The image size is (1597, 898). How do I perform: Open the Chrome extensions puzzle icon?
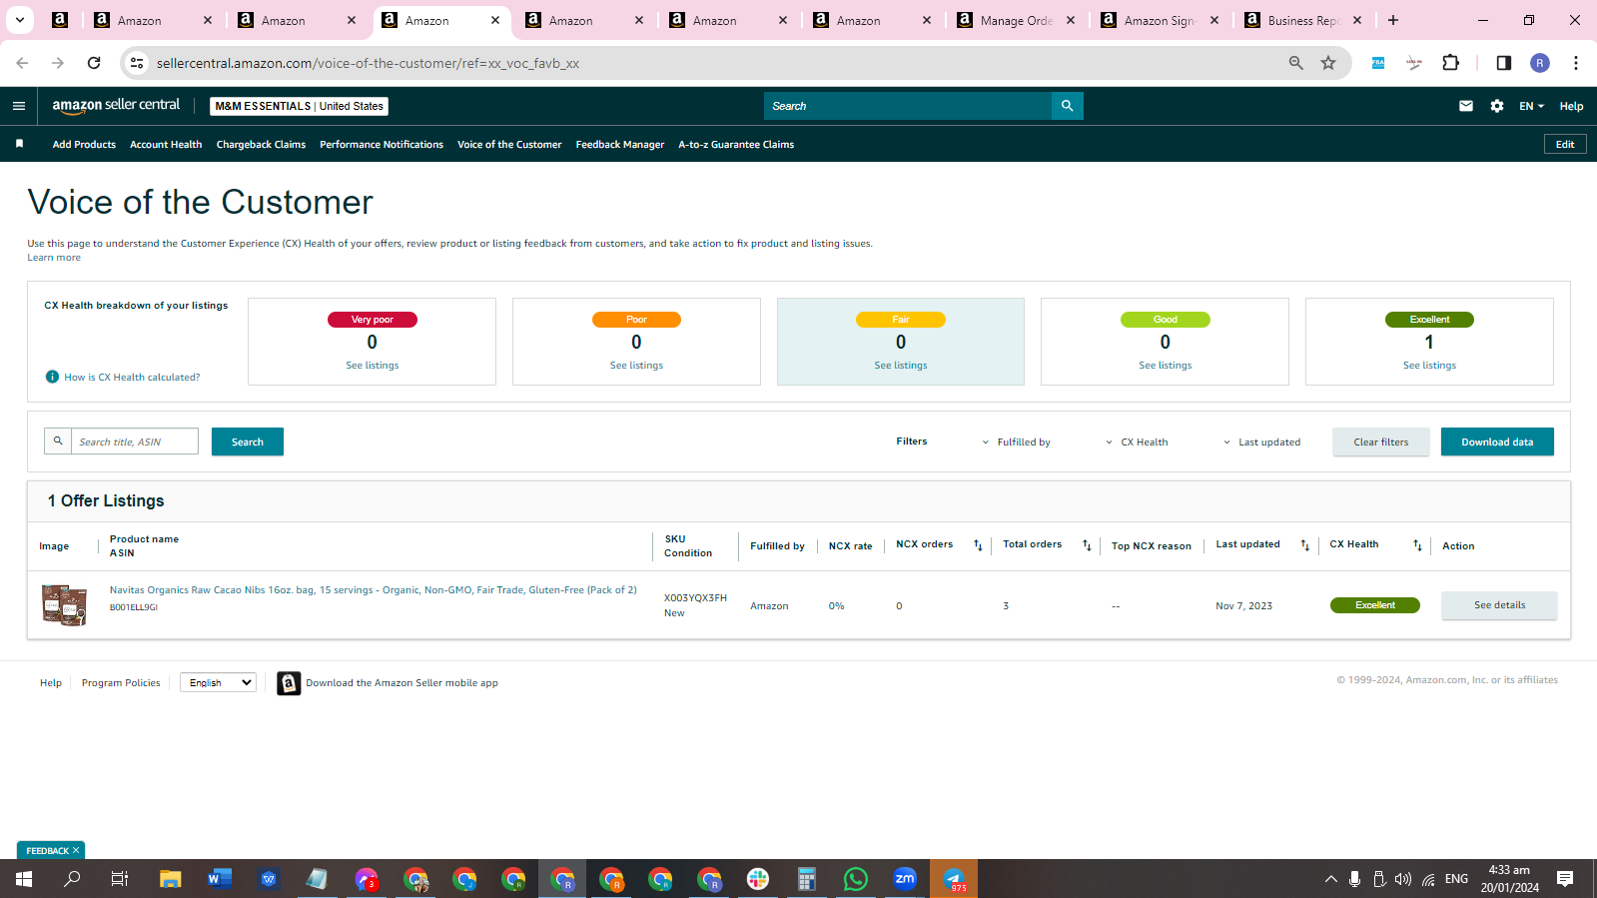pos(1451,63)
